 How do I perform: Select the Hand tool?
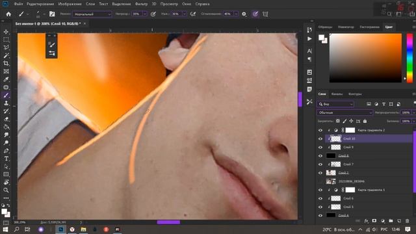(6, 182)
